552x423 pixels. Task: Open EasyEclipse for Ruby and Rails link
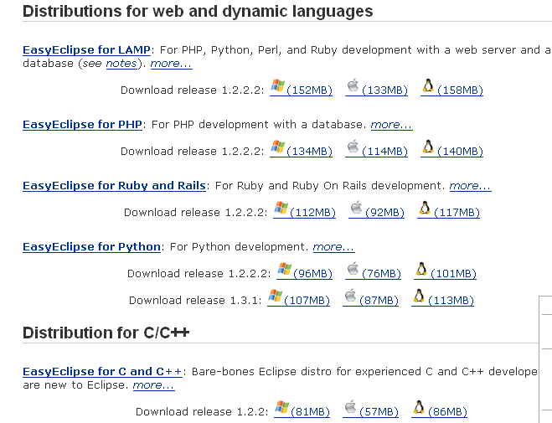[x=114, y=186]
